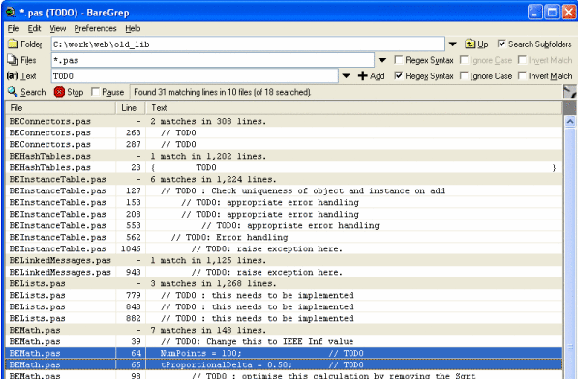Click into the TODO text input field
The image size is (578, 379).
point(195,76)
